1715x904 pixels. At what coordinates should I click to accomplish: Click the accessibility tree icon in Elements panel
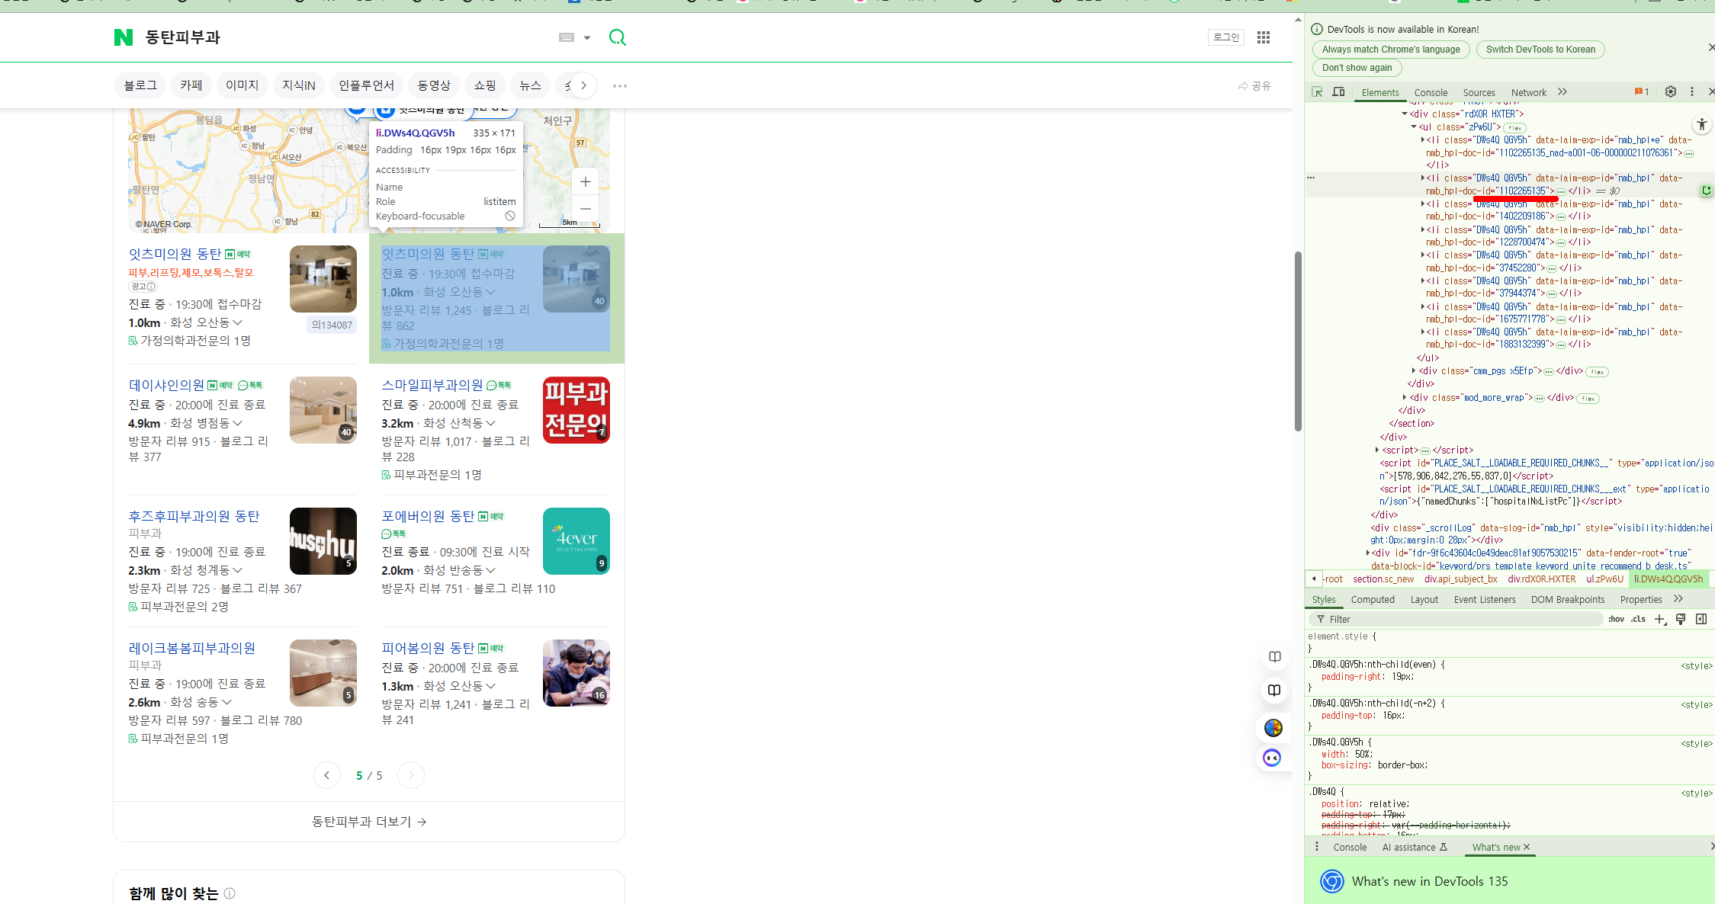pos(1702,124)
